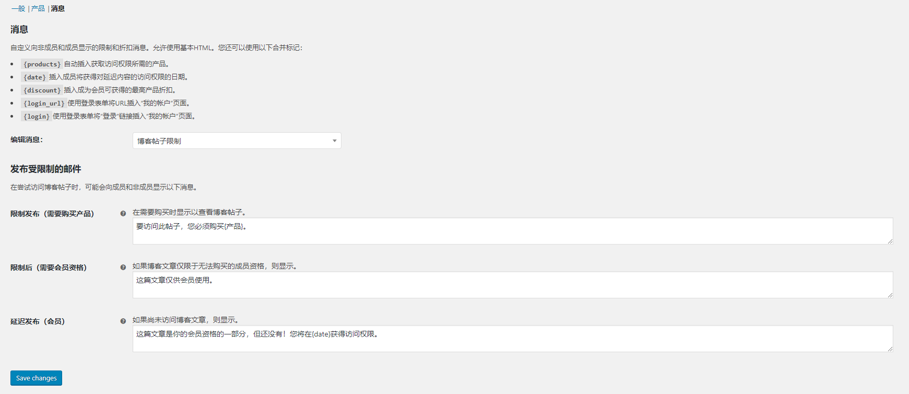
Task: Click the description 在需要购买时显示以查看博客帖子
Action: click(190, 212)
